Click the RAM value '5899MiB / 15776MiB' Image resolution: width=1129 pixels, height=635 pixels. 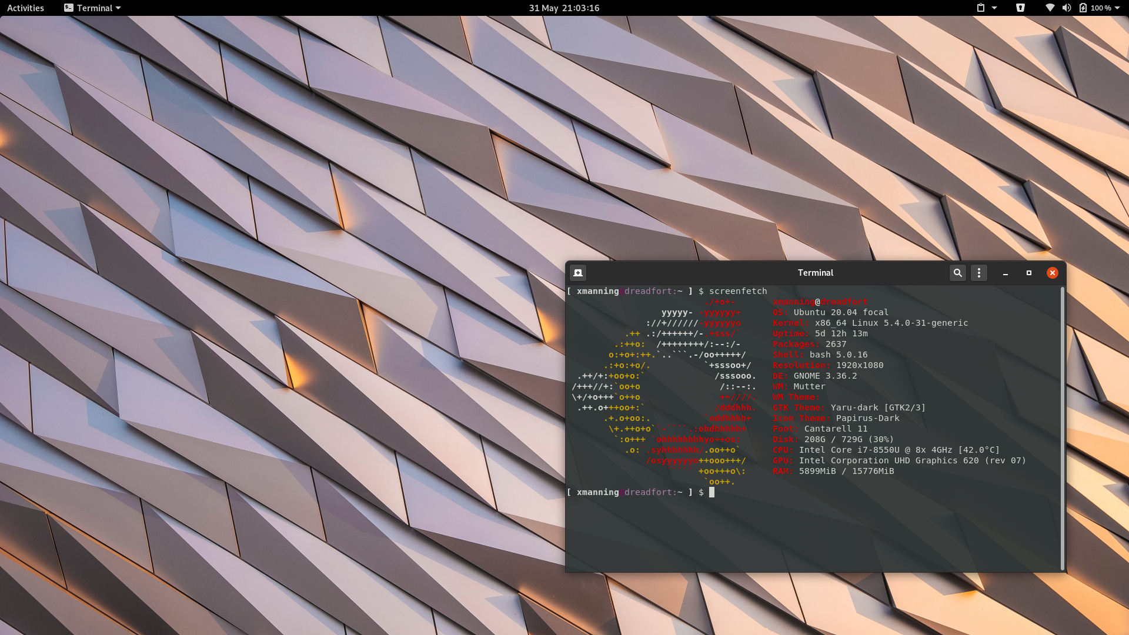(846, 471)
